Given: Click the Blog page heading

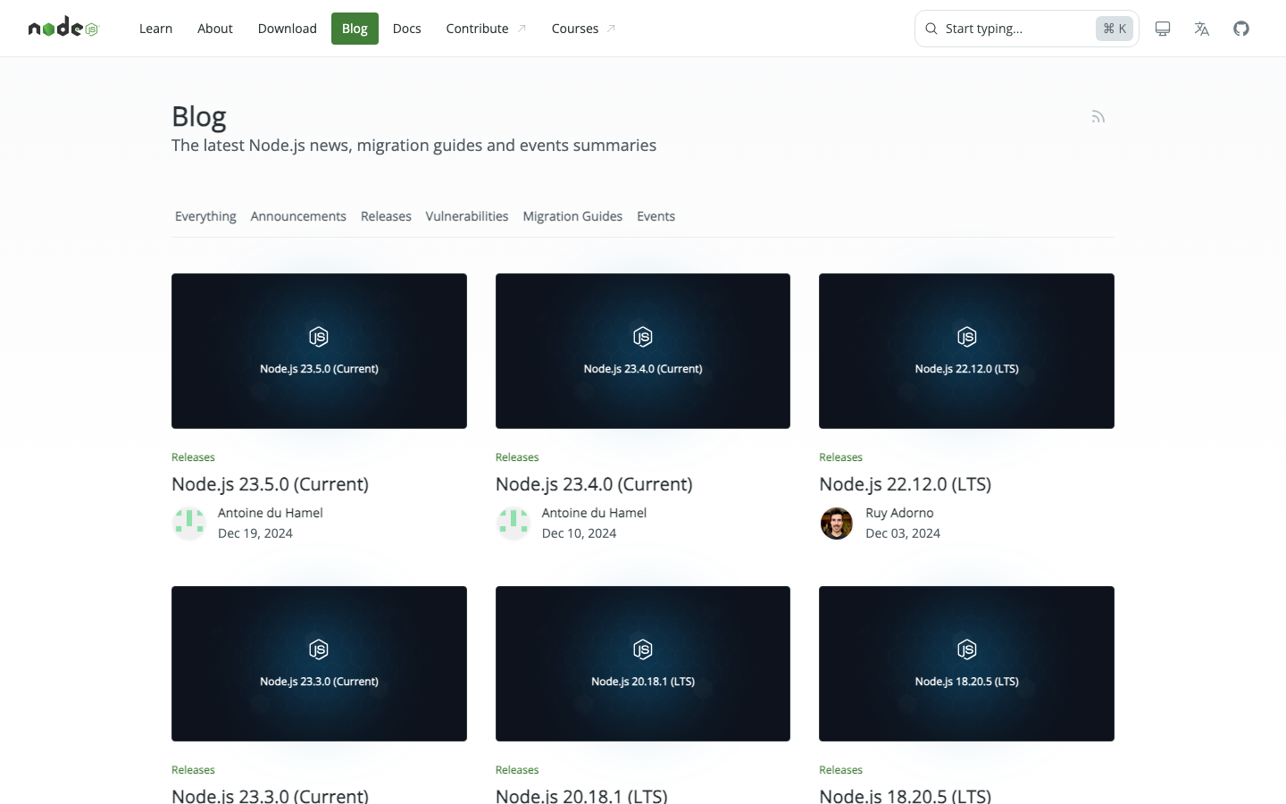Looking at the screenshot, I should click(x=199, y=117).
